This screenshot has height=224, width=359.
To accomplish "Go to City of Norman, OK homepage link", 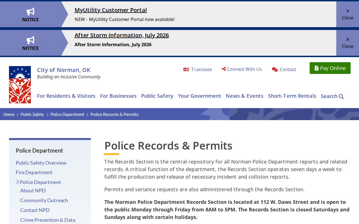I will (64, 70).
